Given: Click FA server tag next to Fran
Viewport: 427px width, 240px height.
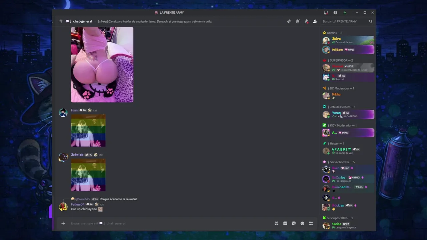Looking at the screenshot, I should (x=83, y=110).
